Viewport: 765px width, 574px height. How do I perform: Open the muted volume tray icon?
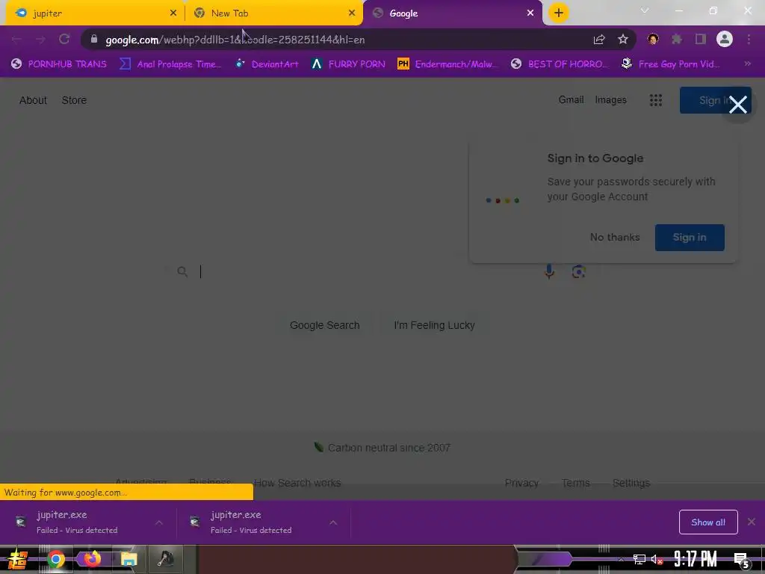click(657, 560)
